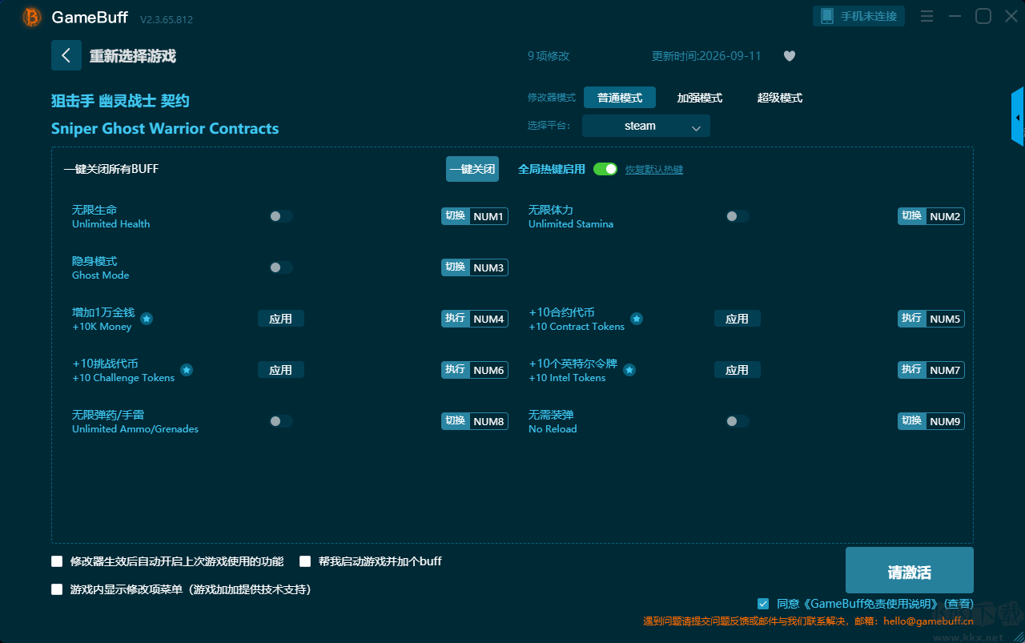Minimize the GameBuff window

click(955, 16)
